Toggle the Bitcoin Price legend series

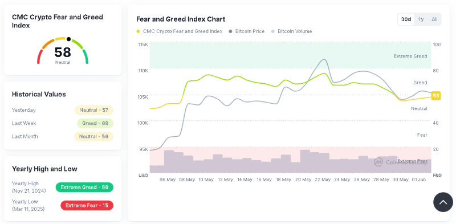[247, 31]
